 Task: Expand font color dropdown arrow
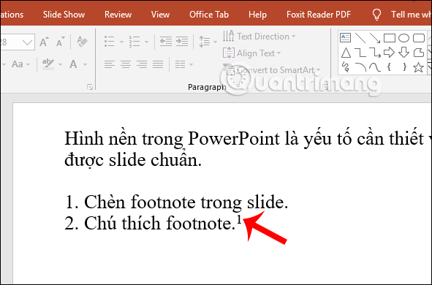85,65
